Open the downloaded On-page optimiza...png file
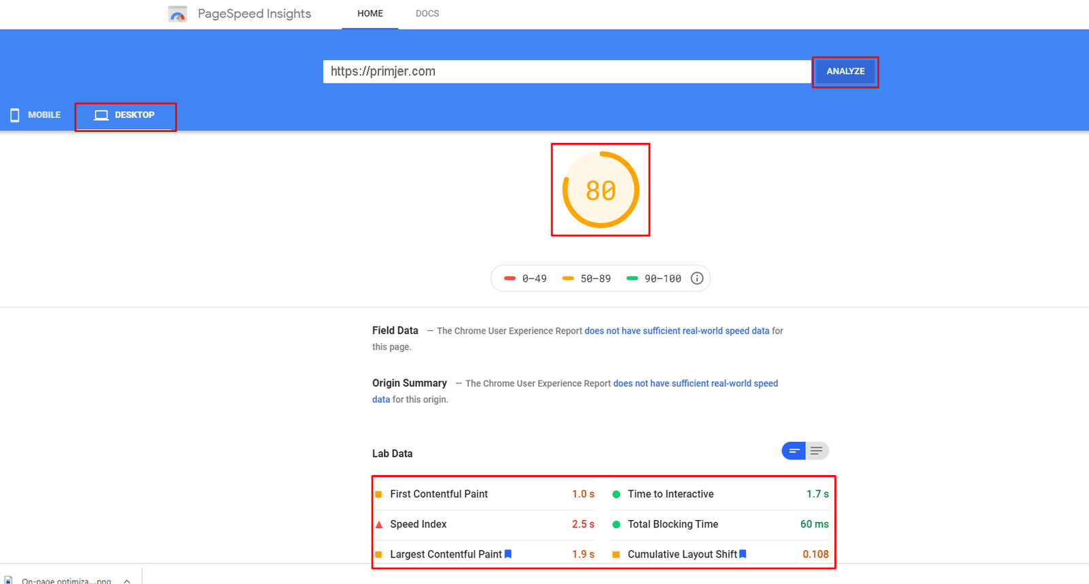Screen dimensions: 1089x584 click(x=66, y=581)
